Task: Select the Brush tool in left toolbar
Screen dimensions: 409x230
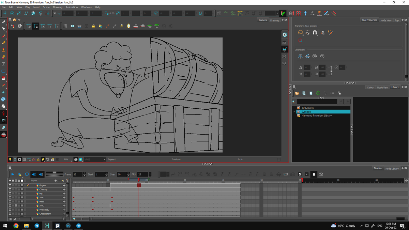Action: (x=4, y=36)
